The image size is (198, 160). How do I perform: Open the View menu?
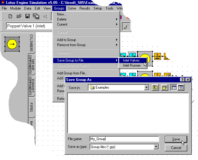click(x=47, y=8)
